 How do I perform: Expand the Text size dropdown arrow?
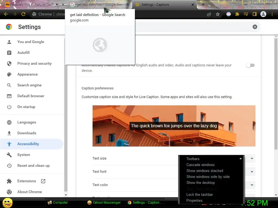coord(252,158)
